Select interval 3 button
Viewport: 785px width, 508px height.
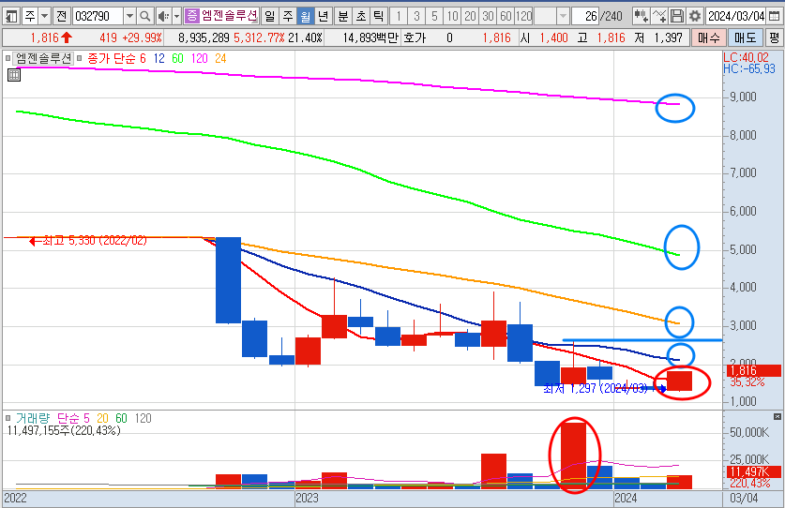(x=416, y=17)
